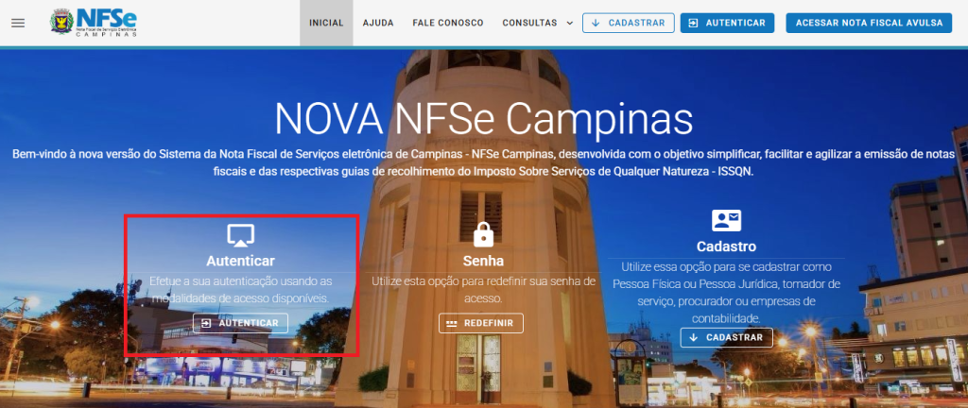This screenshot has width=968, height=408.
Task: Select the Inicial tab
Action: coord(326,23)
